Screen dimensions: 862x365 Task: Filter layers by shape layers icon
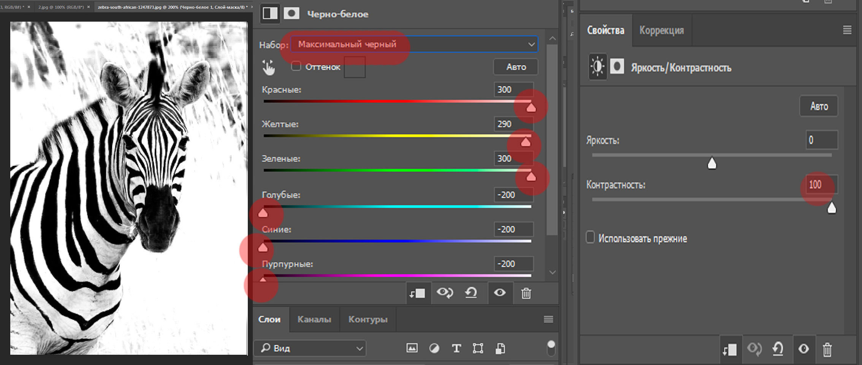pos(478,348)
